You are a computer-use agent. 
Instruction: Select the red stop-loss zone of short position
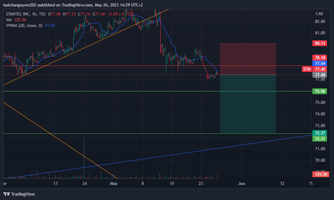tap(248, 59)
